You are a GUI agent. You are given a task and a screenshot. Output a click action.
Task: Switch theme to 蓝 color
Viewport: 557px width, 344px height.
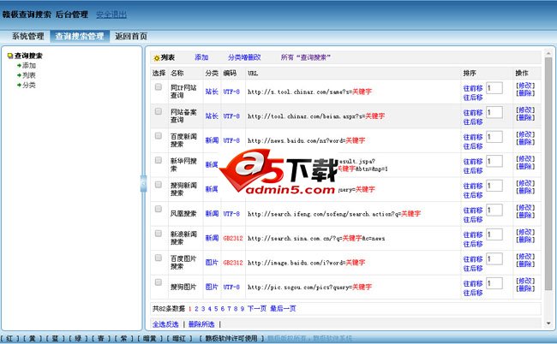(x=55, y=338)
